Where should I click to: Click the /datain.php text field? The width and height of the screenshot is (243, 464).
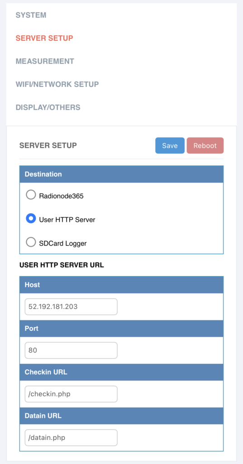[x=71, y=438]
